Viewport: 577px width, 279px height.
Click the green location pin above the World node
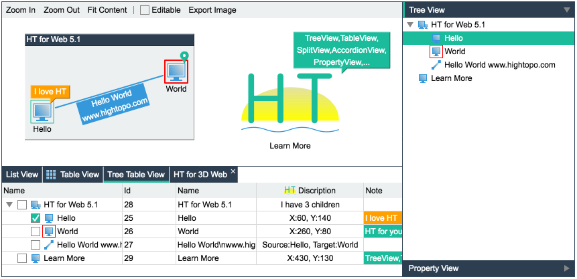coord(184,56)
